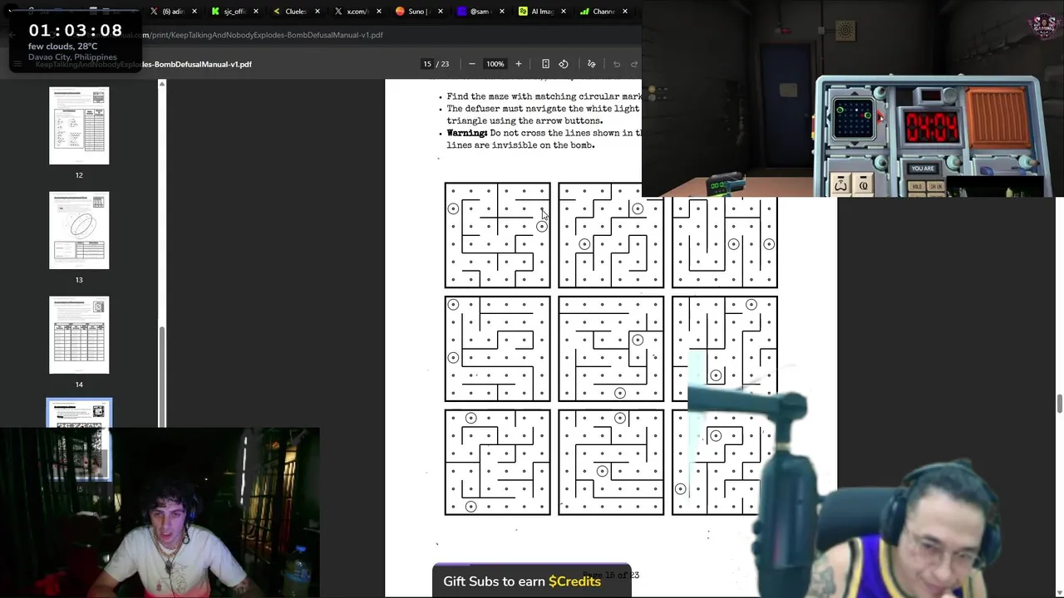Close the '(6) adin' X tab

tap(195, 12)
